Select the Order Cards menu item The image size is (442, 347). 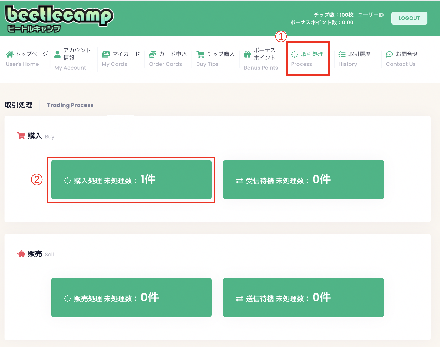pos(165,64)
